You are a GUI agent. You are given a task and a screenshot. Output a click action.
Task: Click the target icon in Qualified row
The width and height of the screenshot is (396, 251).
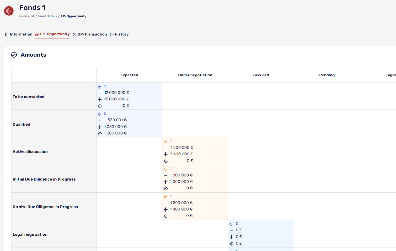(100, 134)
